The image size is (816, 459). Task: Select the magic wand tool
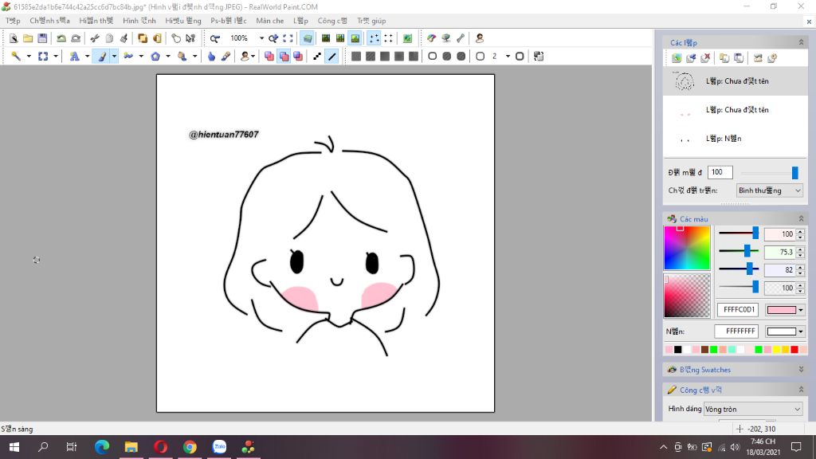[x=16, y=57]
